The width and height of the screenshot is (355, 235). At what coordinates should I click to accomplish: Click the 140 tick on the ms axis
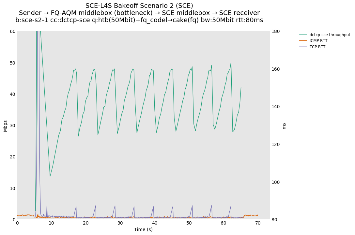pos(276,107)
